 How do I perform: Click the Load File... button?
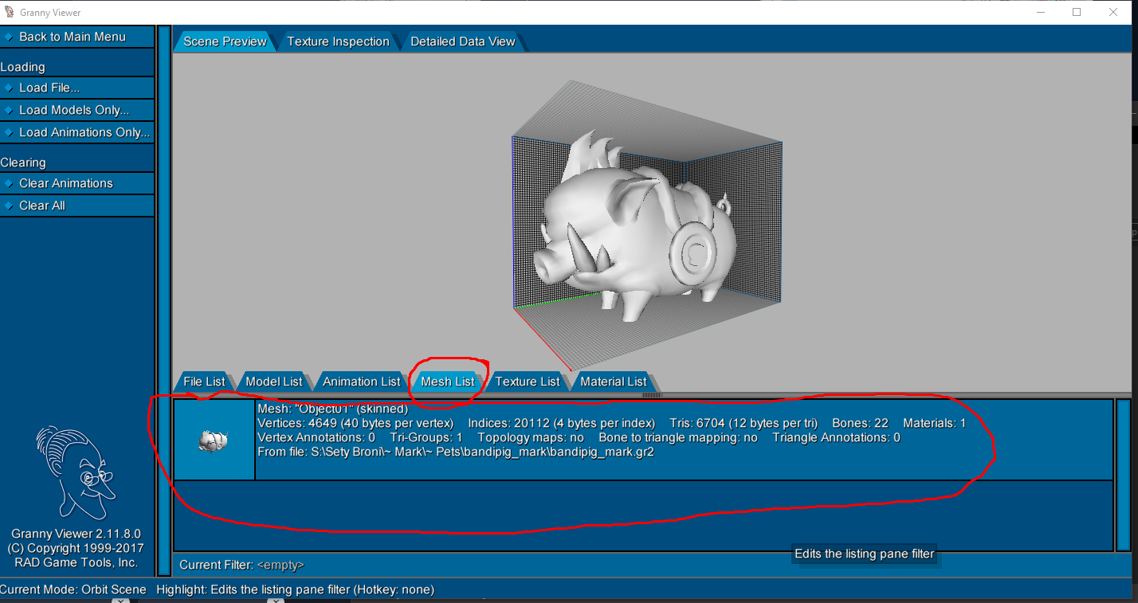(x=77, y=88)
